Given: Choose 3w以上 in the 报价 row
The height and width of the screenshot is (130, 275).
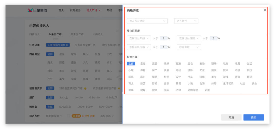Looking at the screenshot, I should click(x=63, y=98).
